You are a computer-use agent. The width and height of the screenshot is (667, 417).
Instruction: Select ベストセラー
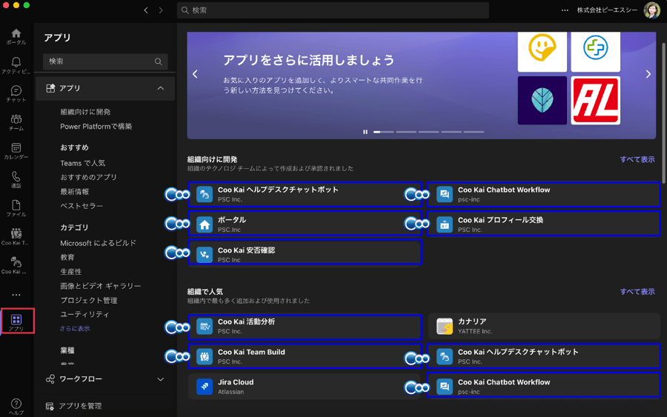coord(82,206)
